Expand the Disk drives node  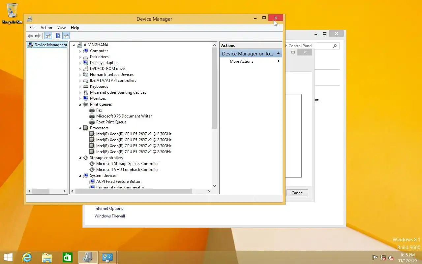coord(80,57)
